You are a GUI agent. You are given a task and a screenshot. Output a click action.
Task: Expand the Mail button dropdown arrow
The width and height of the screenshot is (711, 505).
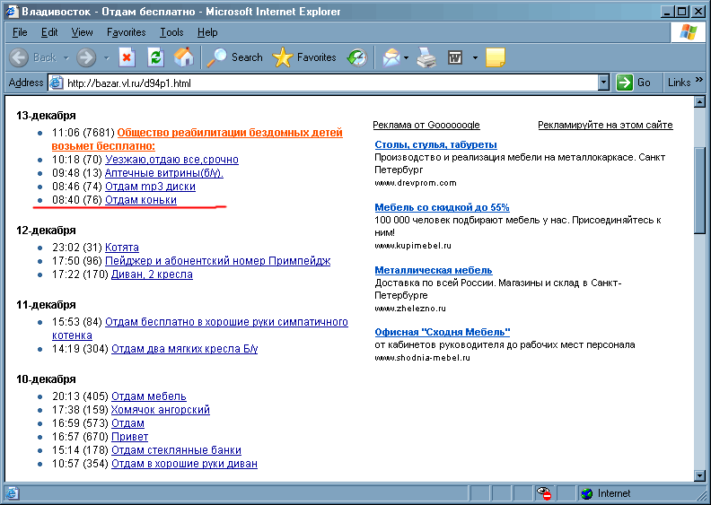point(407,57)
